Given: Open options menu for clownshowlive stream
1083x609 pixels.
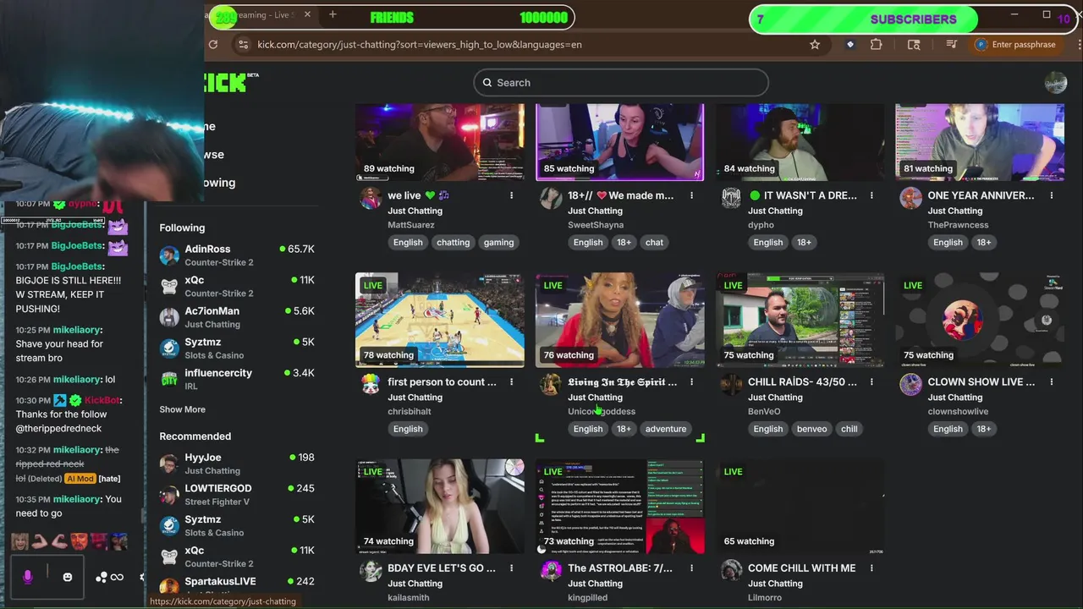Looking at the screenshot, I should point(1052,381).
